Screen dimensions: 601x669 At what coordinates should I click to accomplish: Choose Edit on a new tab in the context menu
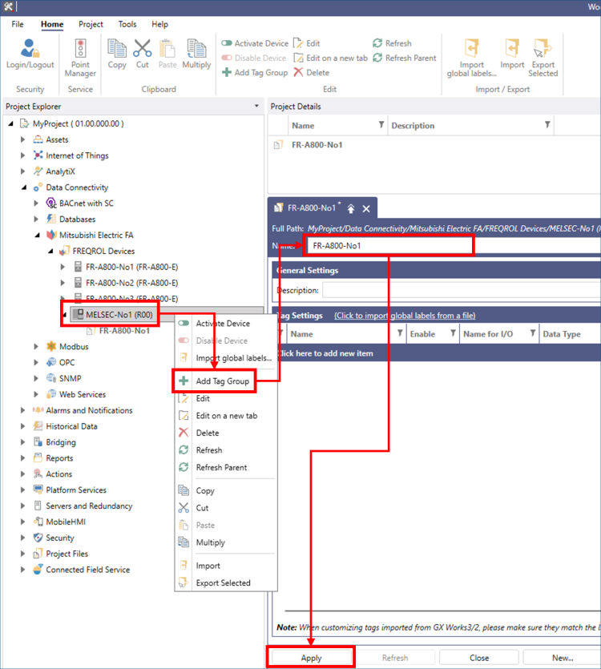(x=226, y=416)
